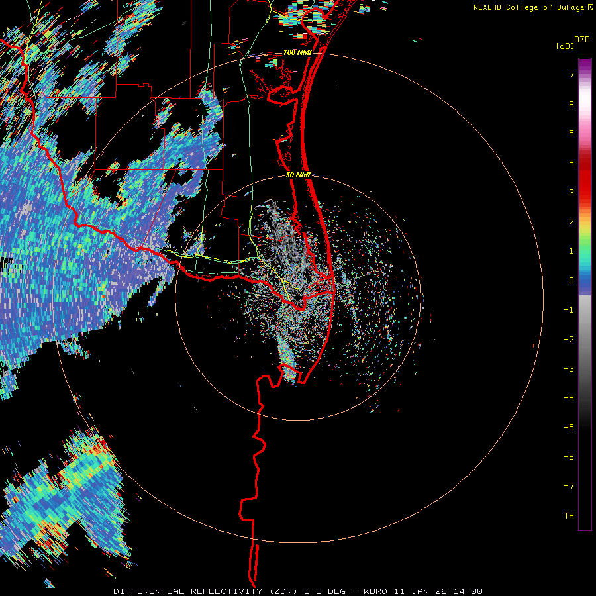Click the 3 value on the color scale
This screenshot has width=596, height=596.
571,192
